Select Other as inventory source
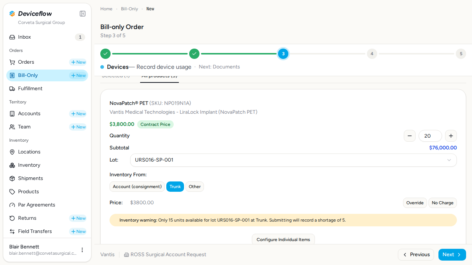 [195, 187]
